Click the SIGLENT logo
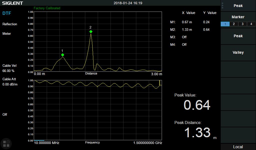This screenshot has height=150, width=256. 13,3
